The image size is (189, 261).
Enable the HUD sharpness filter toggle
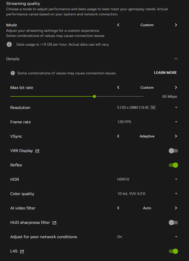coord(173,223)
